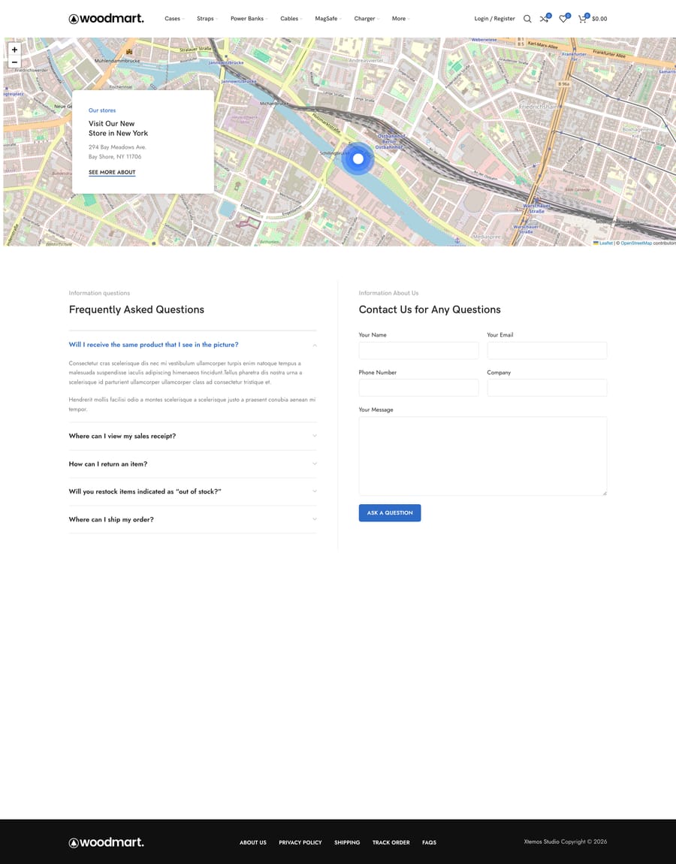The height and width of the screenshot is (864, 676).
Task: Open the More menu
Action: [400, 19]
